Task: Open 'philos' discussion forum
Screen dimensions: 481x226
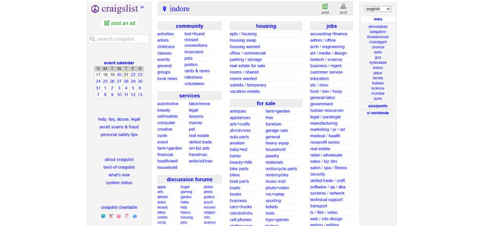Action: click(x=208, y=187)
